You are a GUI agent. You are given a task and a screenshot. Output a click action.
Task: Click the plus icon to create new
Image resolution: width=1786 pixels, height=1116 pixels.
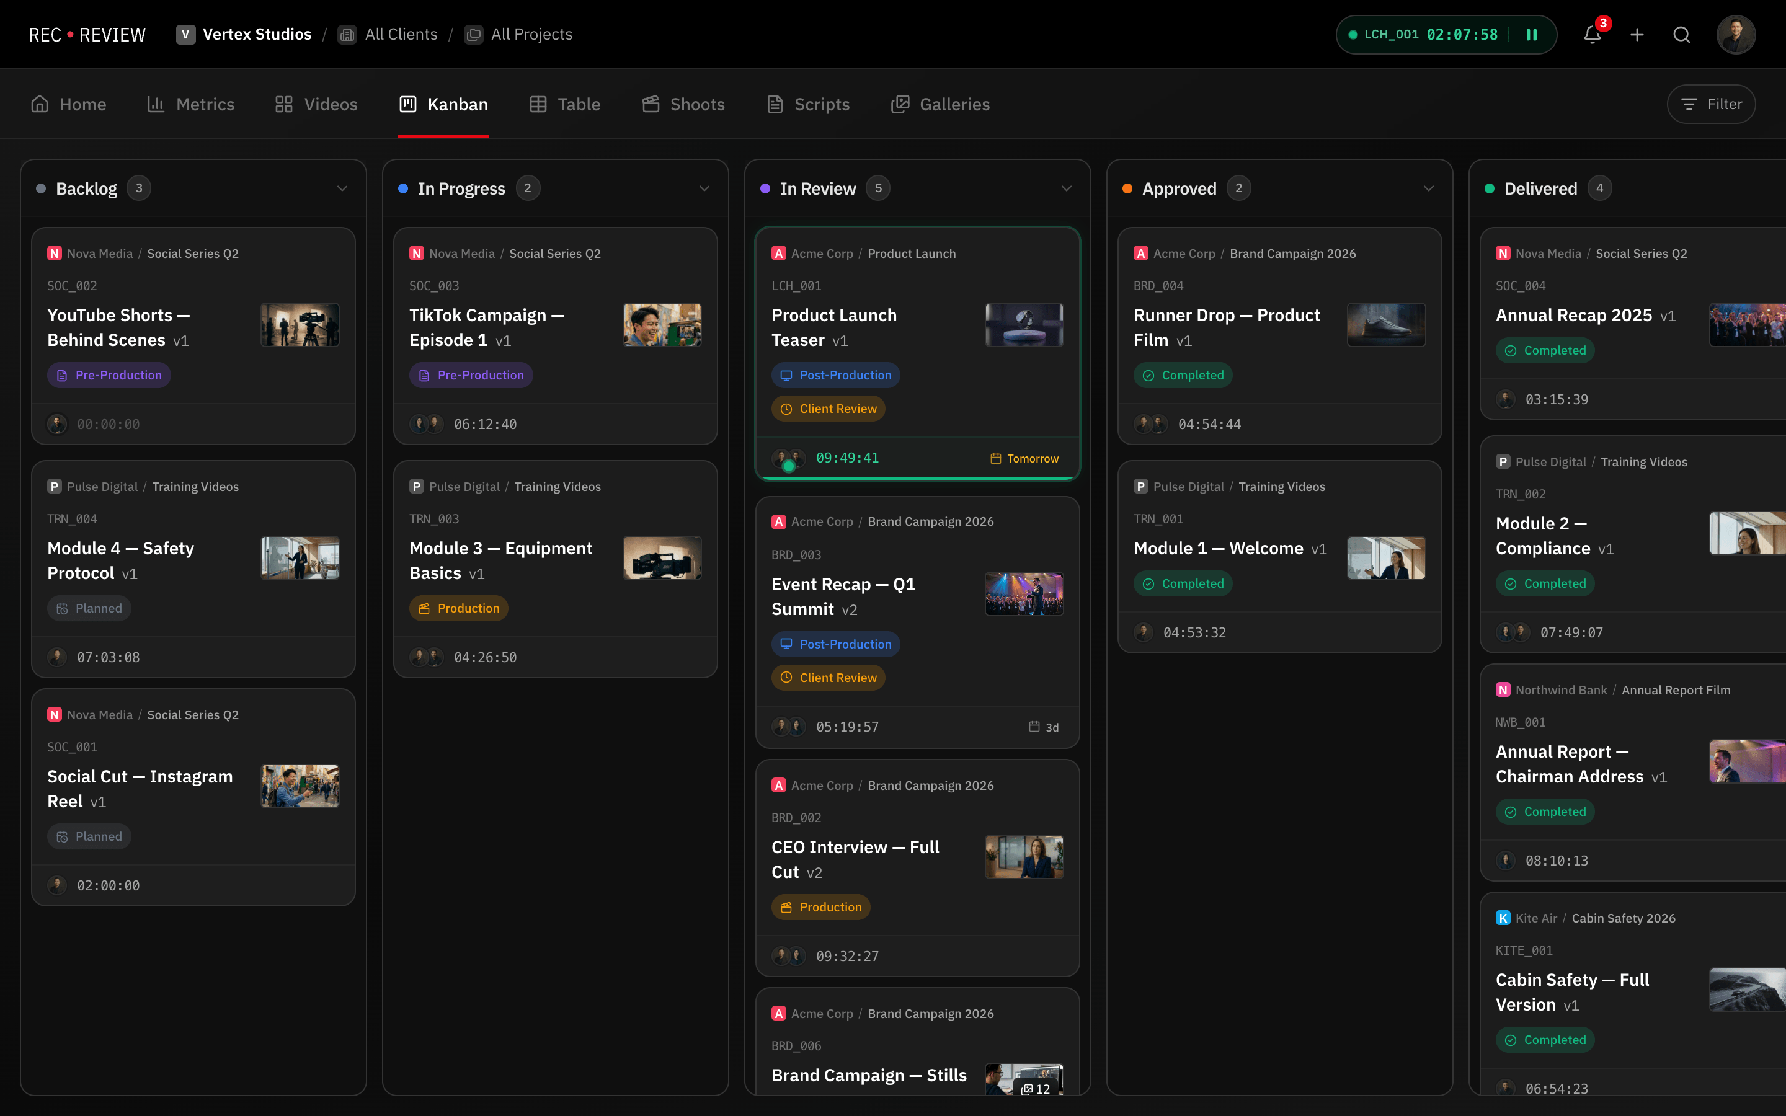tap(1637, 35)
